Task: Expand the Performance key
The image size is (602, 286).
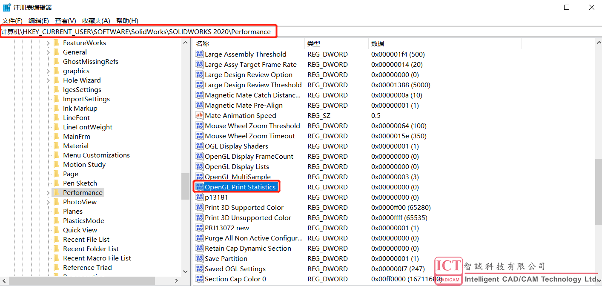Action: (x=48, y=193)
